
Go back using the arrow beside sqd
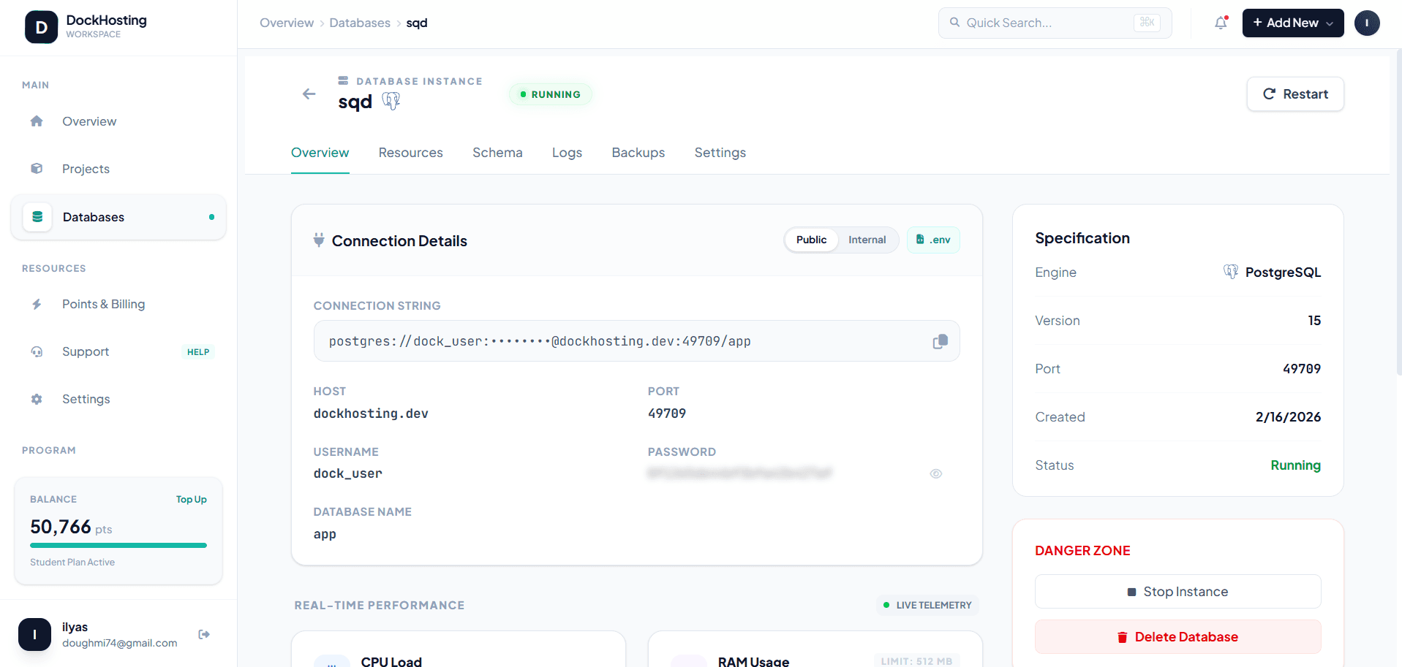(x=309, y=94)
